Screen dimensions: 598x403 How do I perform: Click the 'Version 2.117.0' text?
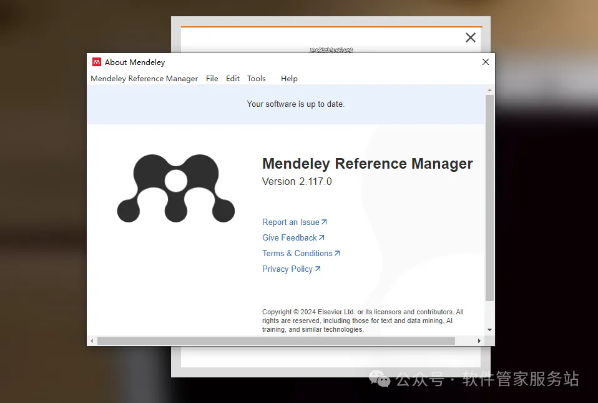tap(297, 182)
